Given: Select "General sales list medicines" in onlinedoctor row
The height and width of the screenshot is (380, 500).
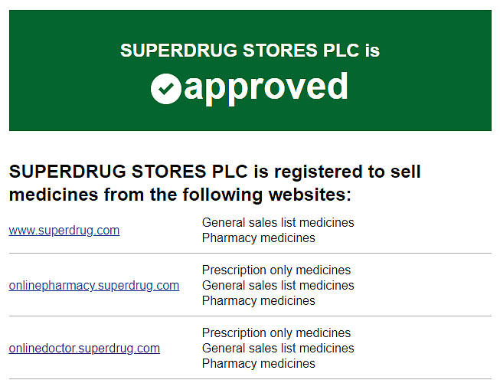Looking at the screenshot, I should pyautogui.click(x=278, y=348).
